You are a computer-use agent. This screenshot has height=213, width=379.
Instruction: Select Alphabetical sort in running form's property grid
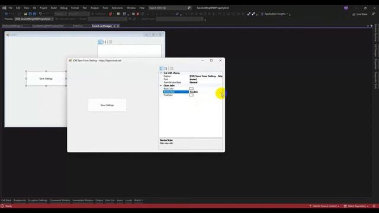pos(166,69)
